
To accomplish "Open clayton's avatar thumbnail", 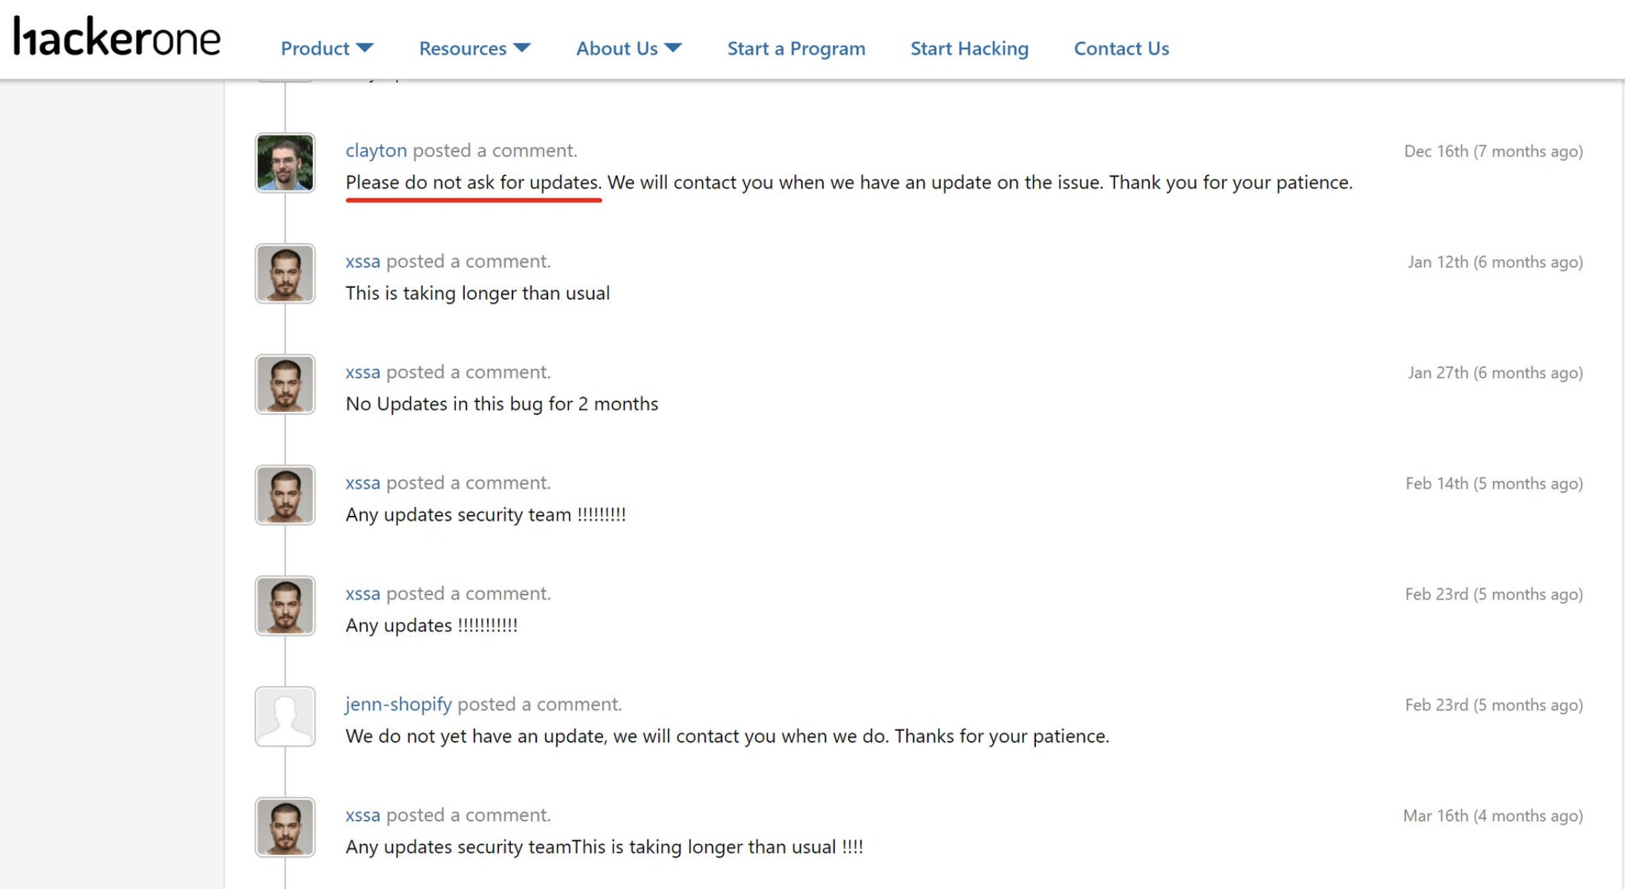I will 285,163.
